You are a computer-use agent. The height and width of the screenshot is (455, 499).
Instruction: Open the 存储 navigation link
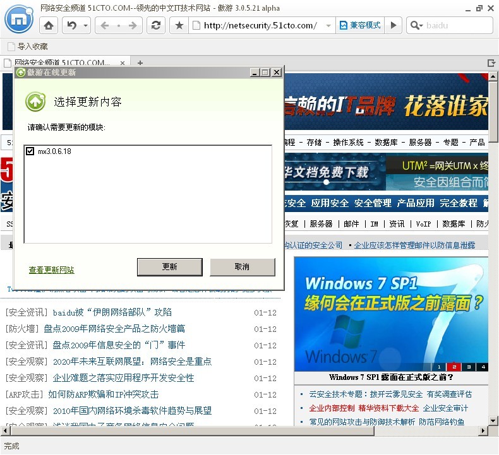pyautogui.click(x=314, y=142)
